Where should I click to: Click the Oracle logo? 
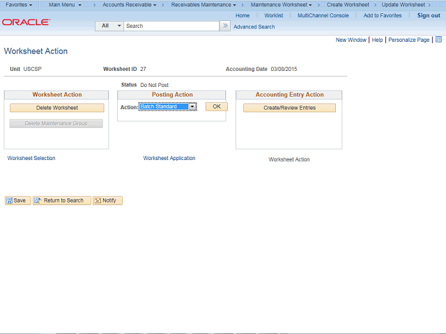26,22
